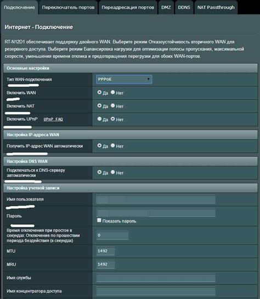
Task: Click the Имя службы input field
Action: point(156,278)
